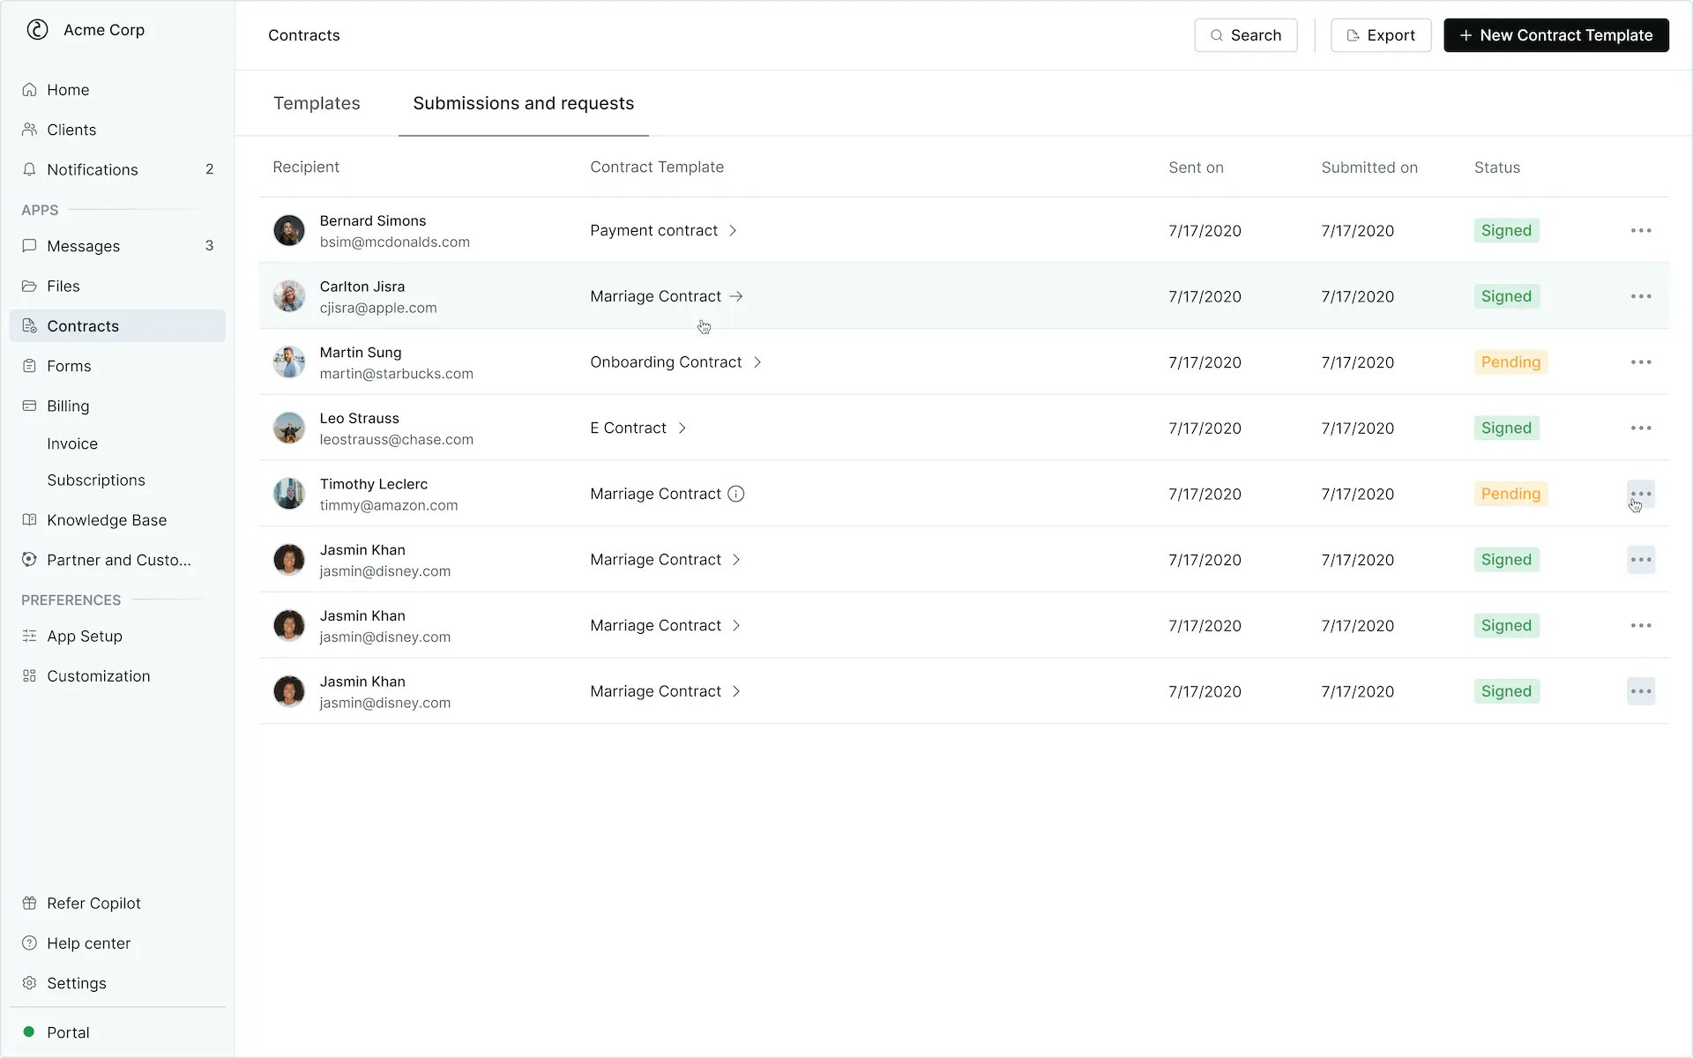Click the Notifications count badge 2

209,169
